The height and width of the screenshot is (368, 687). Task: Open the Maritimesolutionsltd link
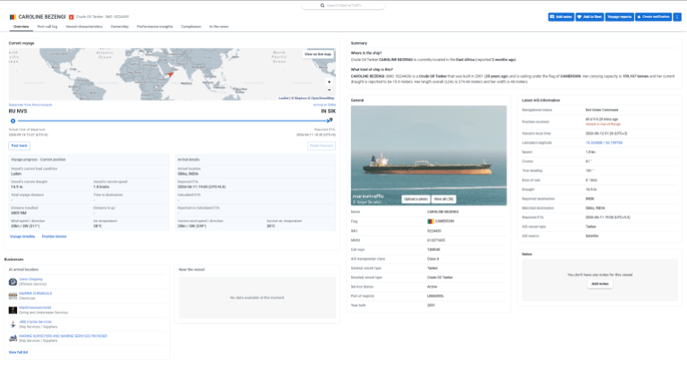[x=35, y=307]
